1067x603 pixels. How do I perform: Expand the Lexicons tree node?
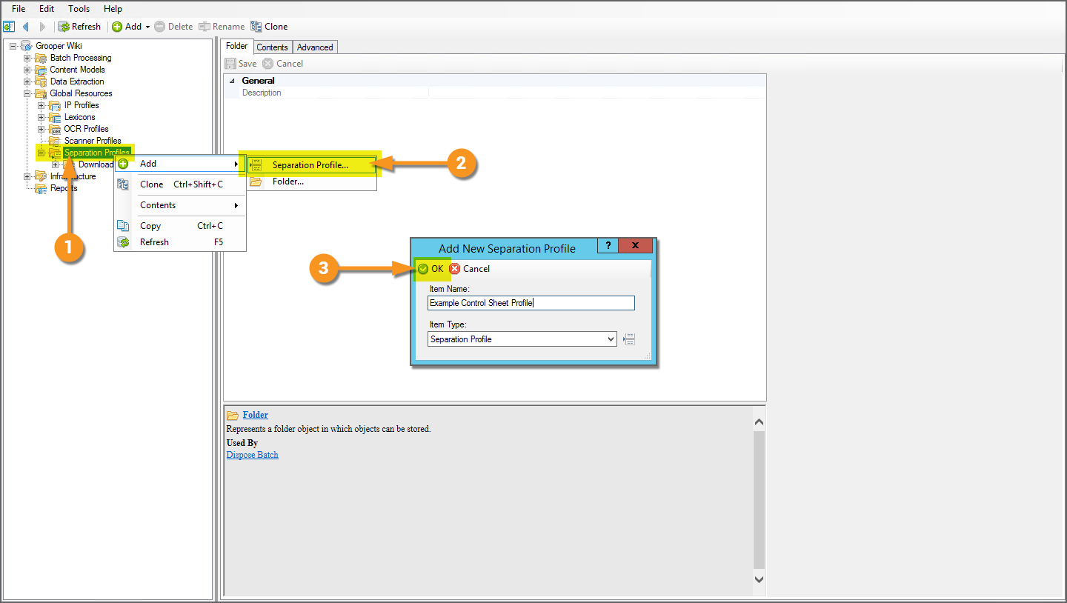pyautogui.click(x=41, y=117)
